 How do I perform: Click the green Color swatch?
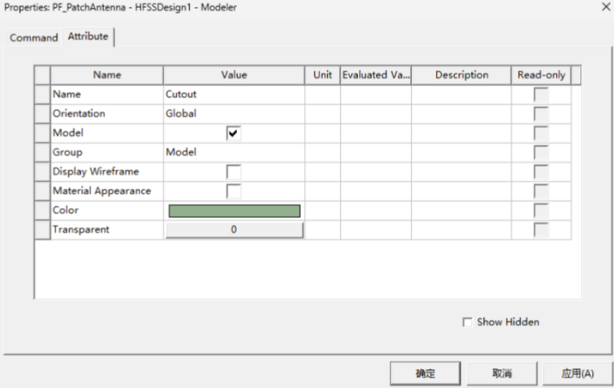pyautogui.click(x=233, y=211)
